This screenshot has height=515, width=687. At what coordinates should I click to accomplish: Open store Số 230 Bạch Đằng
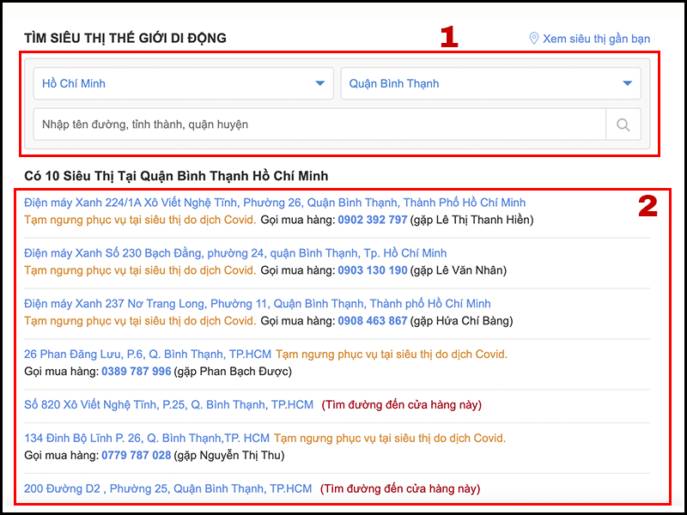coord(235,253)
